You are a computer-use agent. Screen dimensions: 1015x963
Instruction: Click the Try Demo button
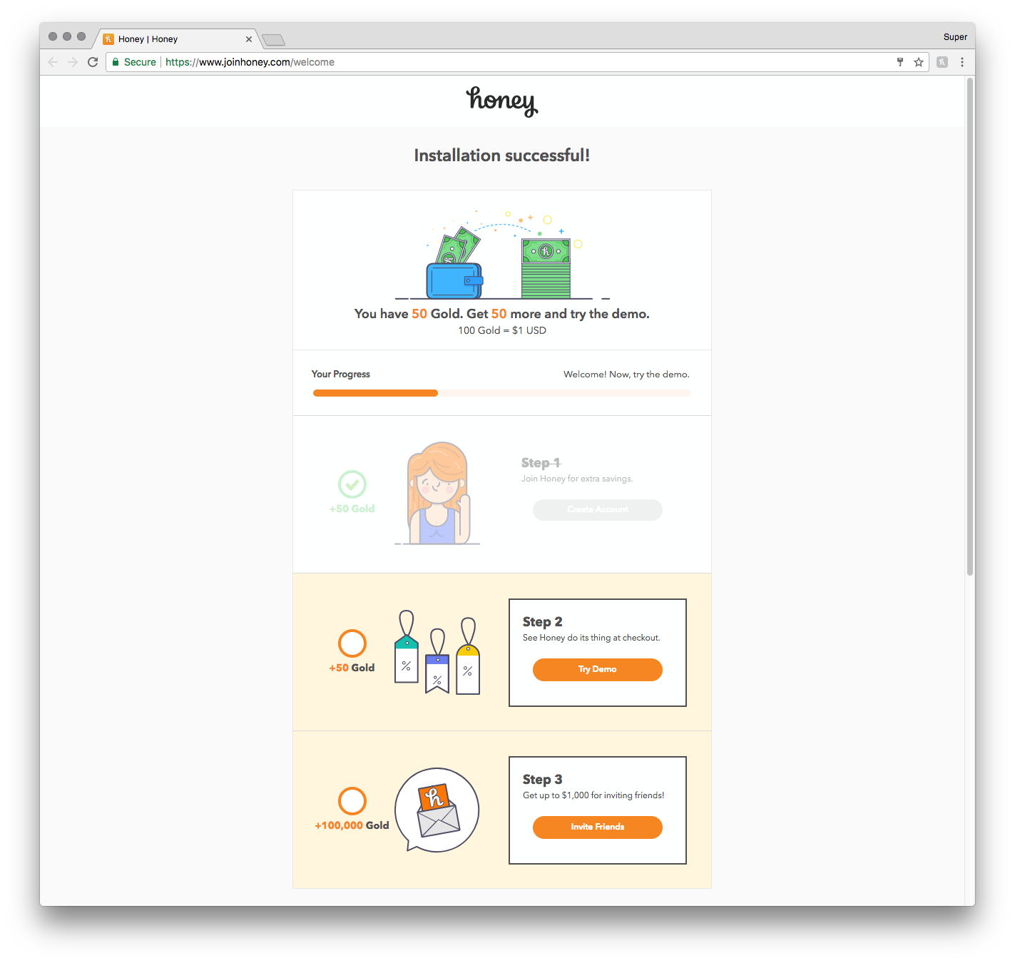click(x=598, y=669)
